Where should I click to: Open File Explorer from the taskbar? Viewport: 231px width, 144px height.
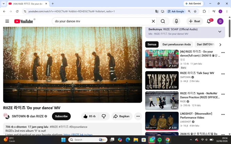(x=136, y=140)
